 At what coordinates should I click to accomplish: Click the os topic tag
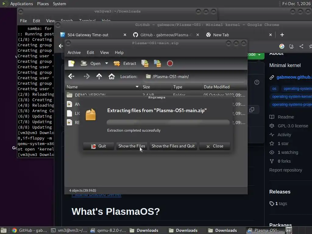pos(274,89)
